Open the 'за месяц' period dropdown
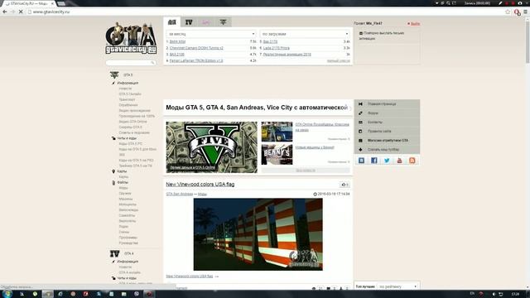The image size is (530, 298). 211,34
